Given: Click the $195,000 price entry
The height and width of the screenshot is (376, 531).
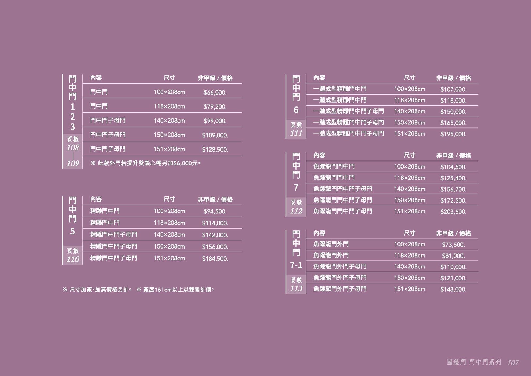Looking at the screenshot, I should pyautogui.click(x=453, y=134).
